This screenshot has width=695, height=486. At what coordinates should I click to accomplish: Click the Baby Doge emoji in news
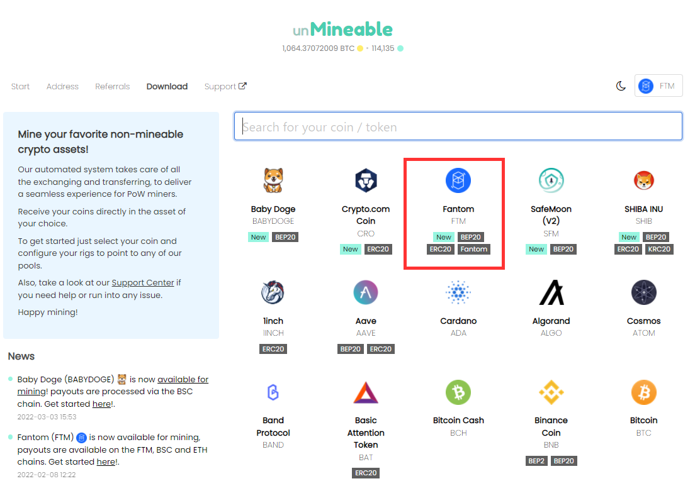tap(122, 379)
